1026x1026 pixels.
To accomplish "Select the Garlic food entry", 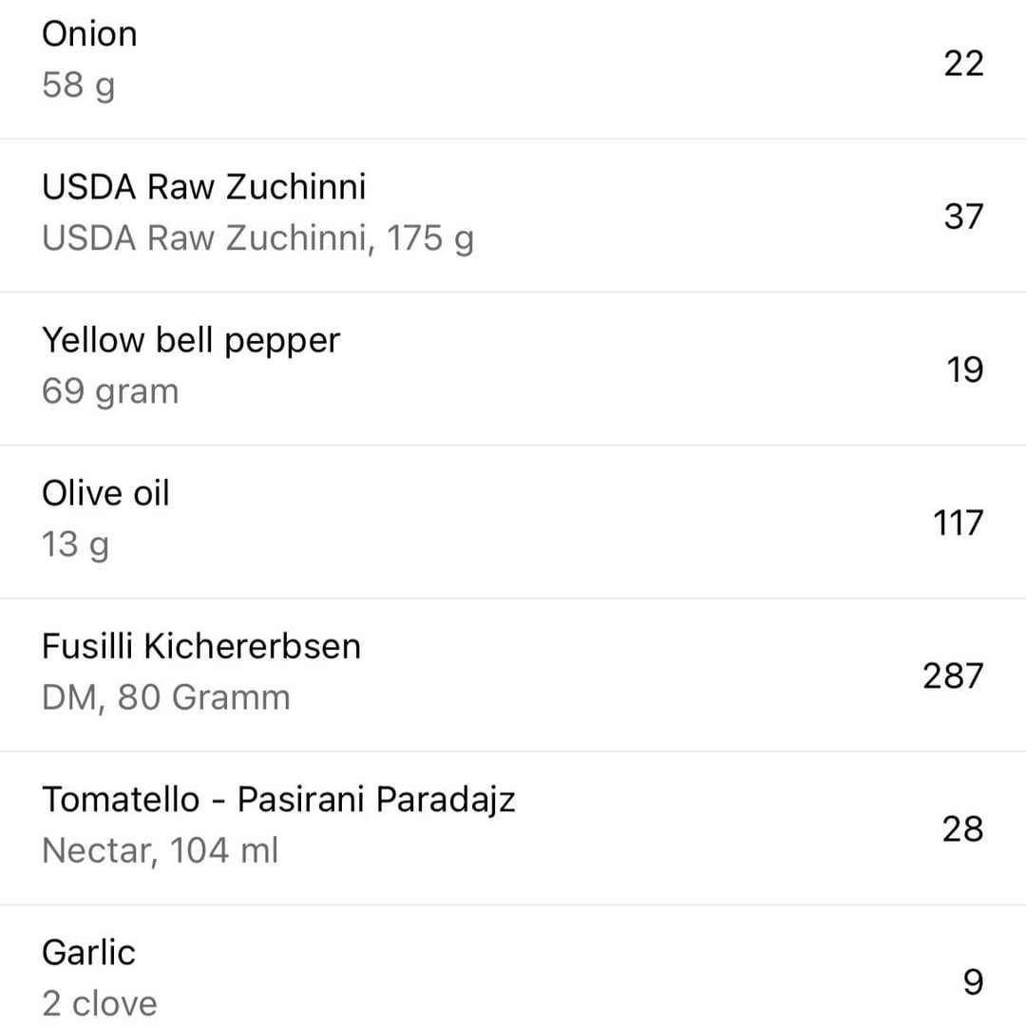I will [x=89, y=952].
